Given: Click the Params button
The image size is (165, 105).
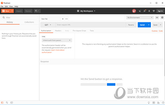Looking at the screenshot, I should pos(131,25).
